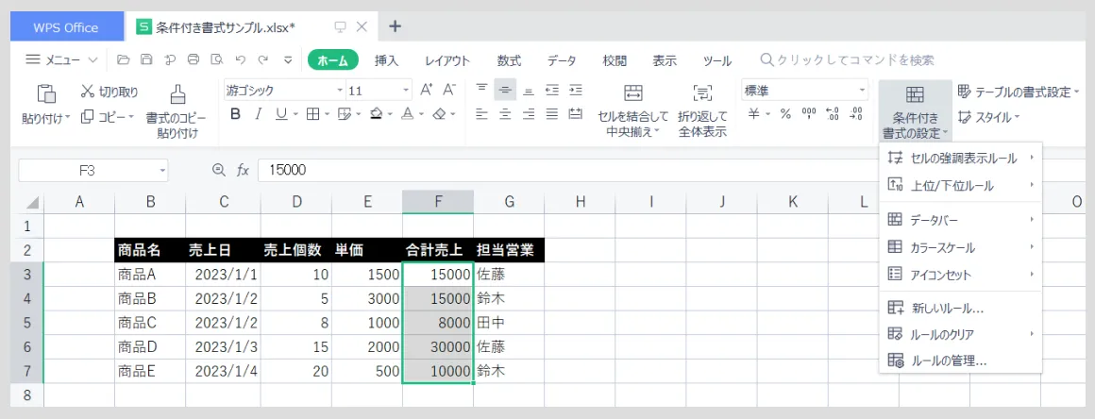Open テーブルの書式設定 dropdown

tap(1019, 92)
